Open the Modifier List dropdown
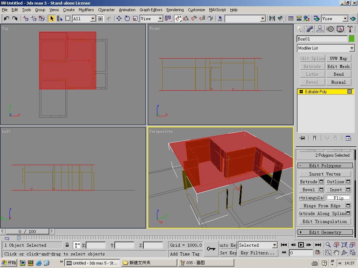 click(352, 48)
